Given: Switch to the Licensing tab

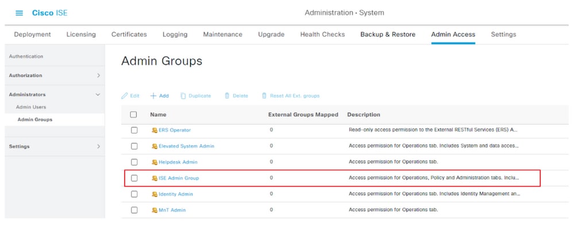Looking at the screenshot, I should (x=81, y=34).
